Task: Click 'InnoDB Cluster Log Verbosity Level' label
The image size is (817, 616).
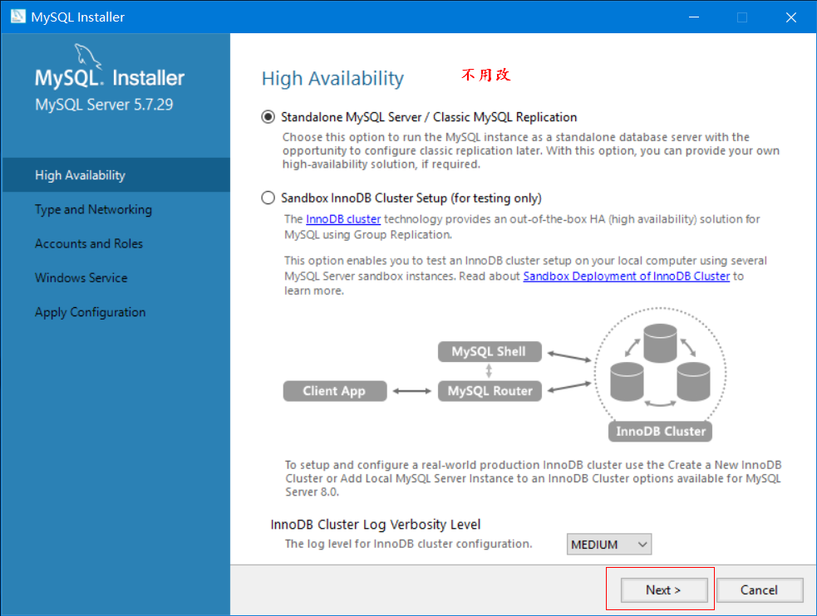Action: click(375, 525)
